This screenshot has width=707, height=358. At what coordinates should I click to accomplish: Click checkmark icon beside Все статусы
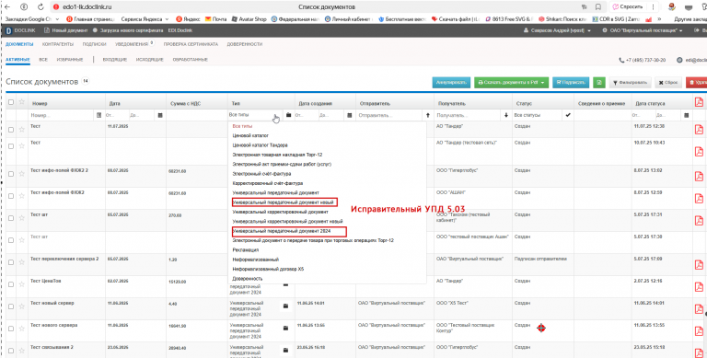click(568, 115)
